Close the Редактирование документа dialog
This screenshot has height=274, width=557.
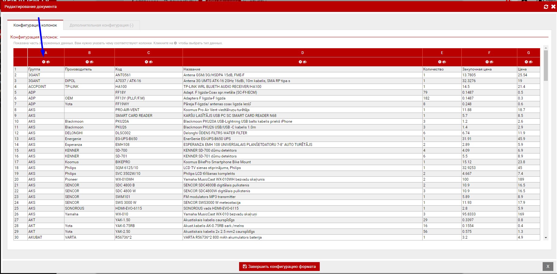(x=553, y=7)
